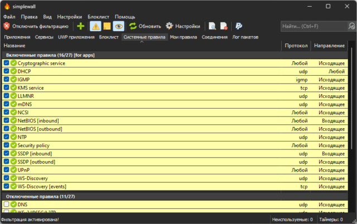This screenshot has width=357, height=224.
Task: Switch to the UWP приложения tab
Action: tap(76, 37)
